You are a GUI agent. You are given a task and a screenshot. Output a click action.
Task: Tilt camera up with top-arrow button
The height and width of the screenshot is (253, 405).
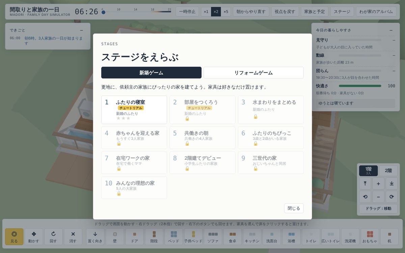pyautogui.click(x=365, y=184)
